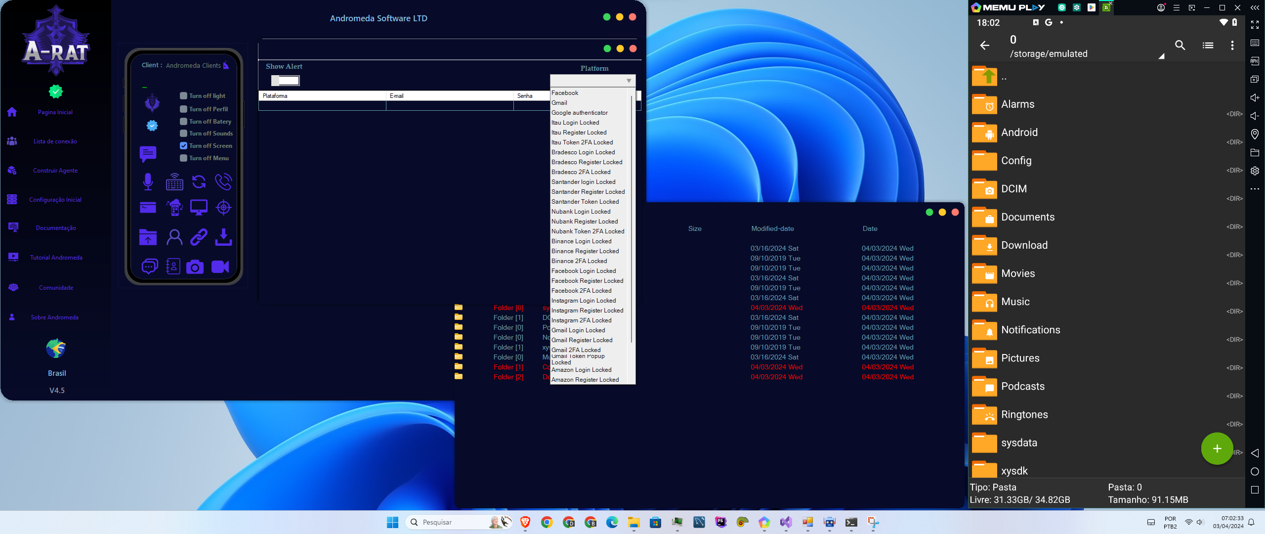Viewport: 1265px width, 534px height.
Task: Open Pagina Inicial in the A-RAT sidebar
Action: 55,112
